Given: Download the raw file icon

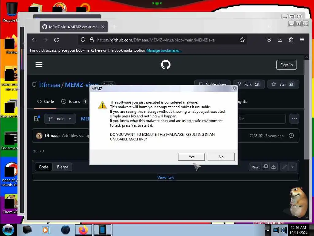Looking at the screenshot, I should [x=273, y=167].
